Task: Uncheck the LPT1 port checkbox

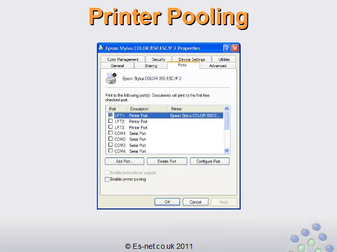Action: (111, 115)
